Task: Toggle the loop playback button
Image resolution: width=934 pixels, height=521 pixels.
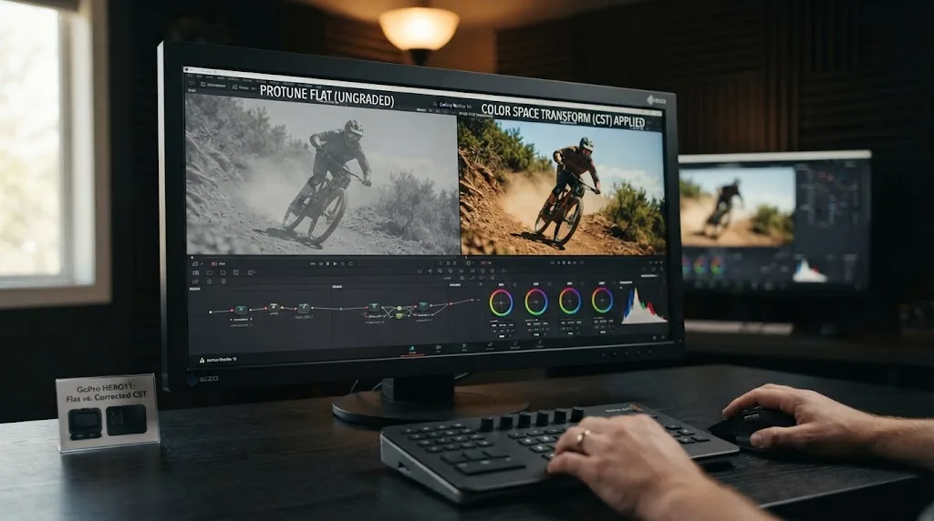Action: click(350, 263)
